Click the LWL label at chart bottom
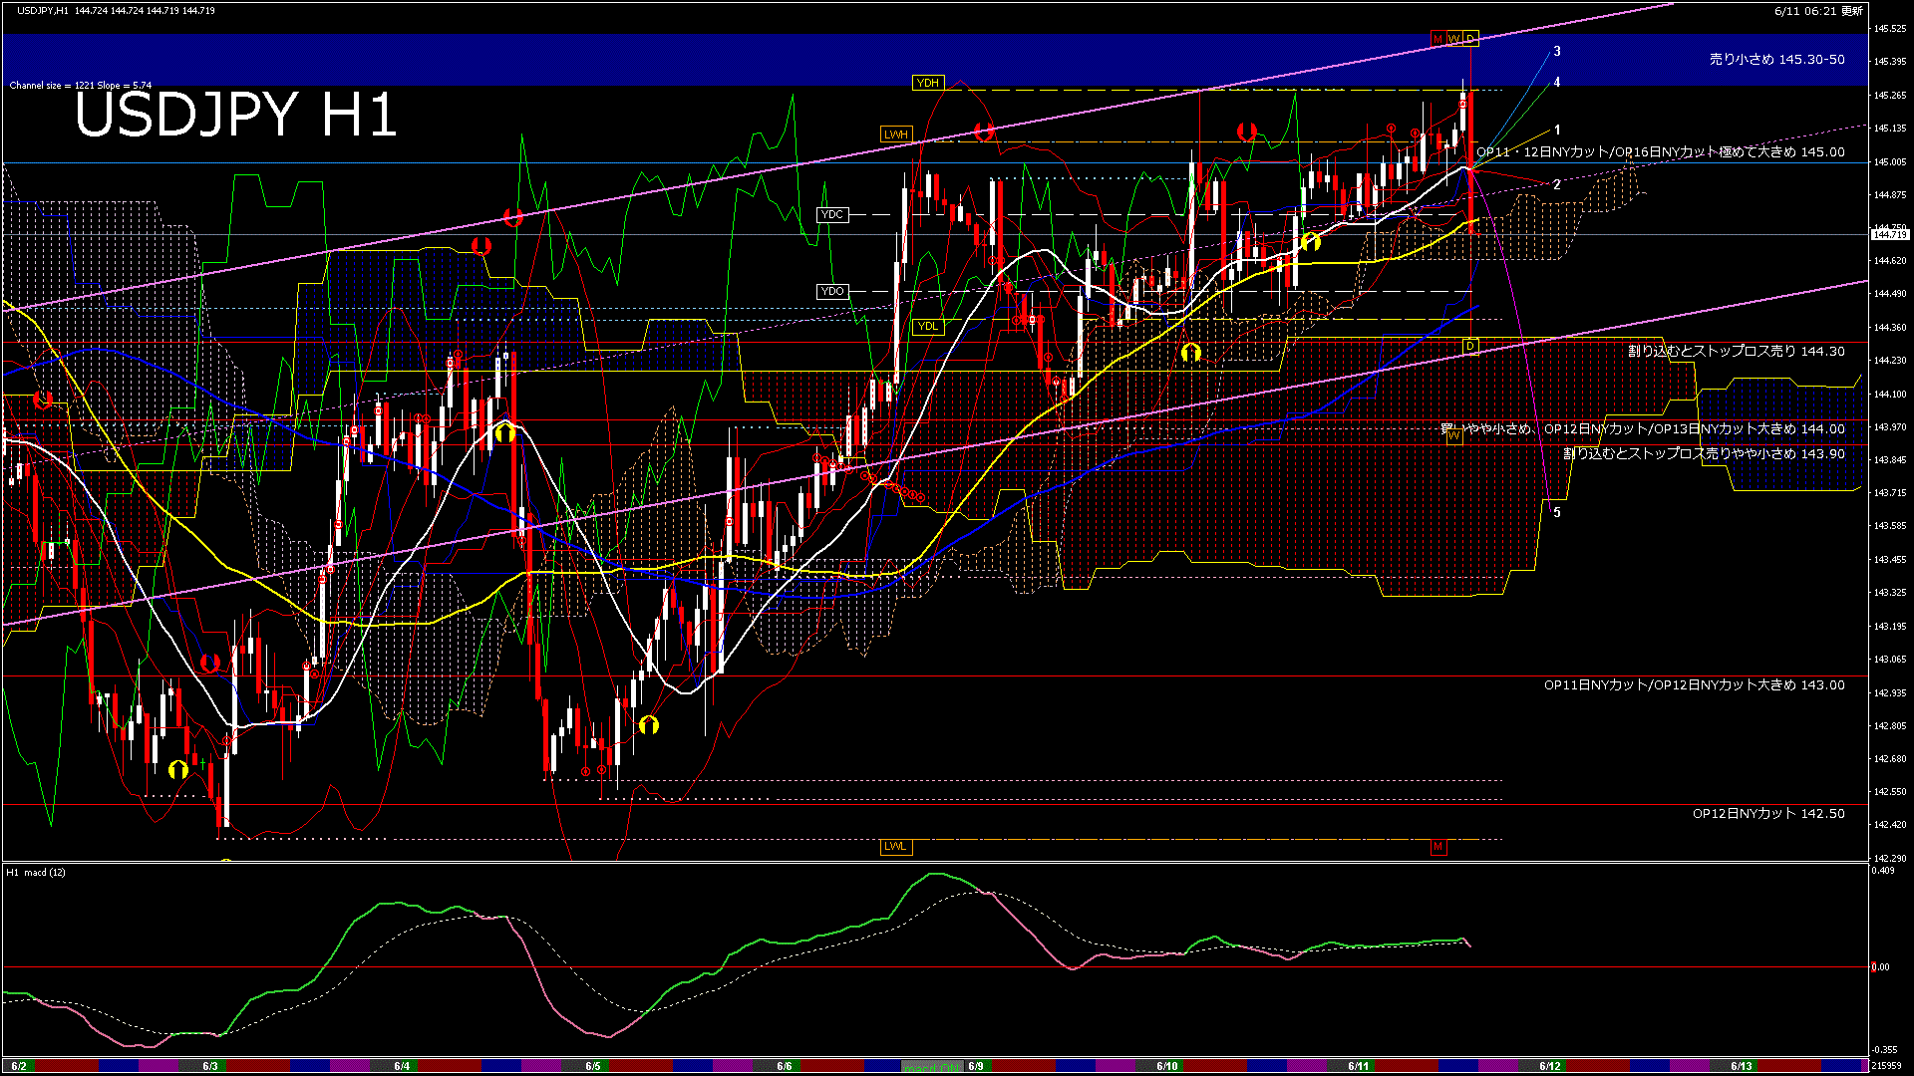This screenshot has height=1076, width=1914. coord(895,847)
